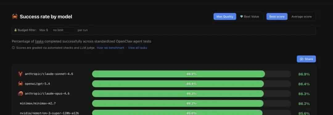Image resolution: width=333 pixels, height=115 pixels.
Task: Click the underlined tasks link in the description
Action: coord(39,41)
